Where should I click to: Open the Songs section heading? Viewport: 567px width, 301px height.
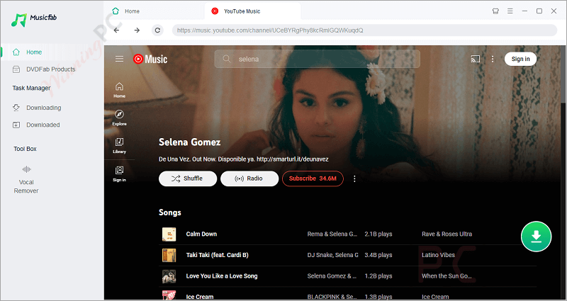click(170, 212)
